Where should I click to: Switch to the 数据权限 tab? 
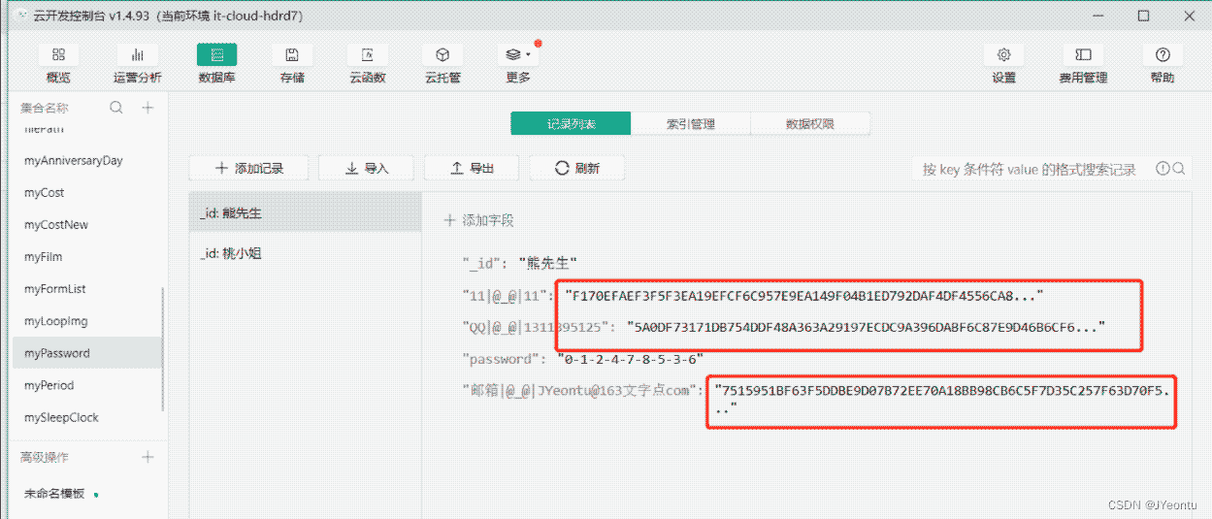coord(810,124)
